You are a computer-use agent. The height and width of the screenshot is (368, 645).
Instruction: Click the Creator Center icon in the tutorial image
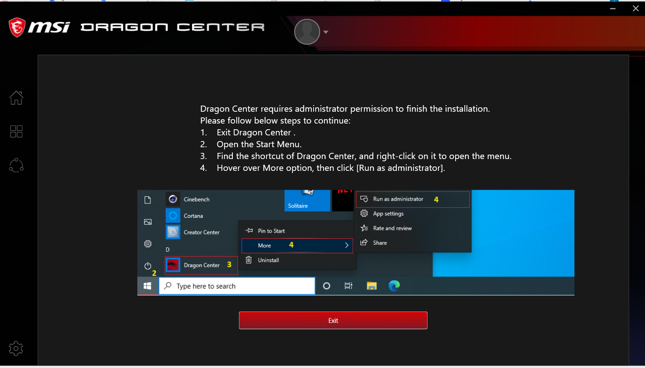click(x=173, y=232)
